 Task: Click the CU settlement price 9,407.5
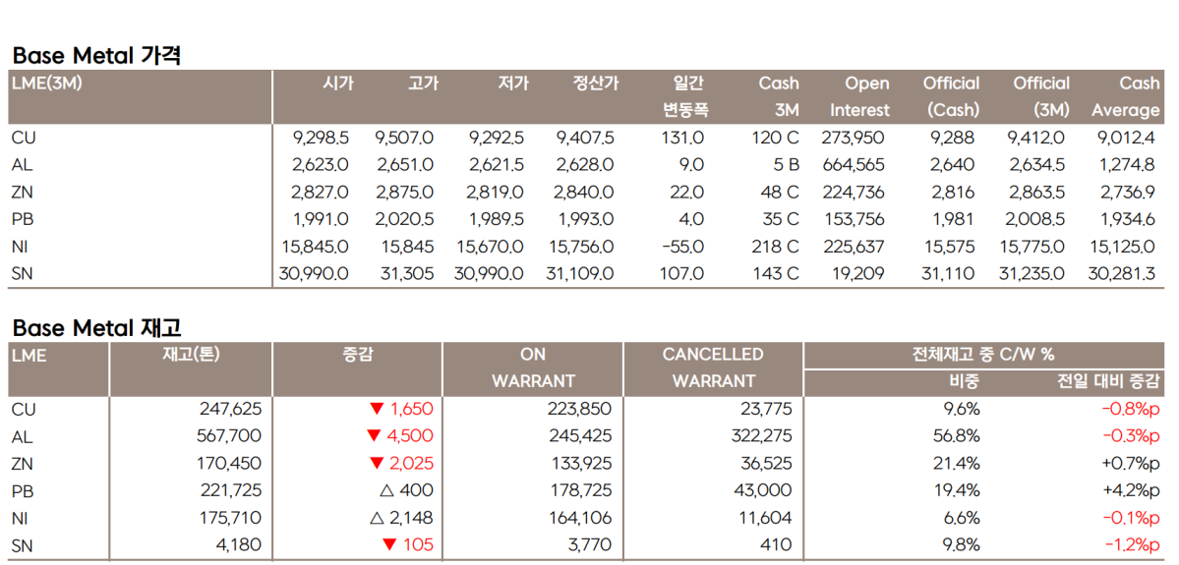click(585, 139)
